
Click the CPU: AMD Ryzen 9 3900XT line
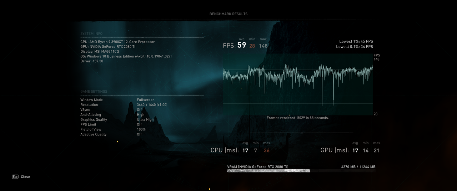(x=117, y=42)
